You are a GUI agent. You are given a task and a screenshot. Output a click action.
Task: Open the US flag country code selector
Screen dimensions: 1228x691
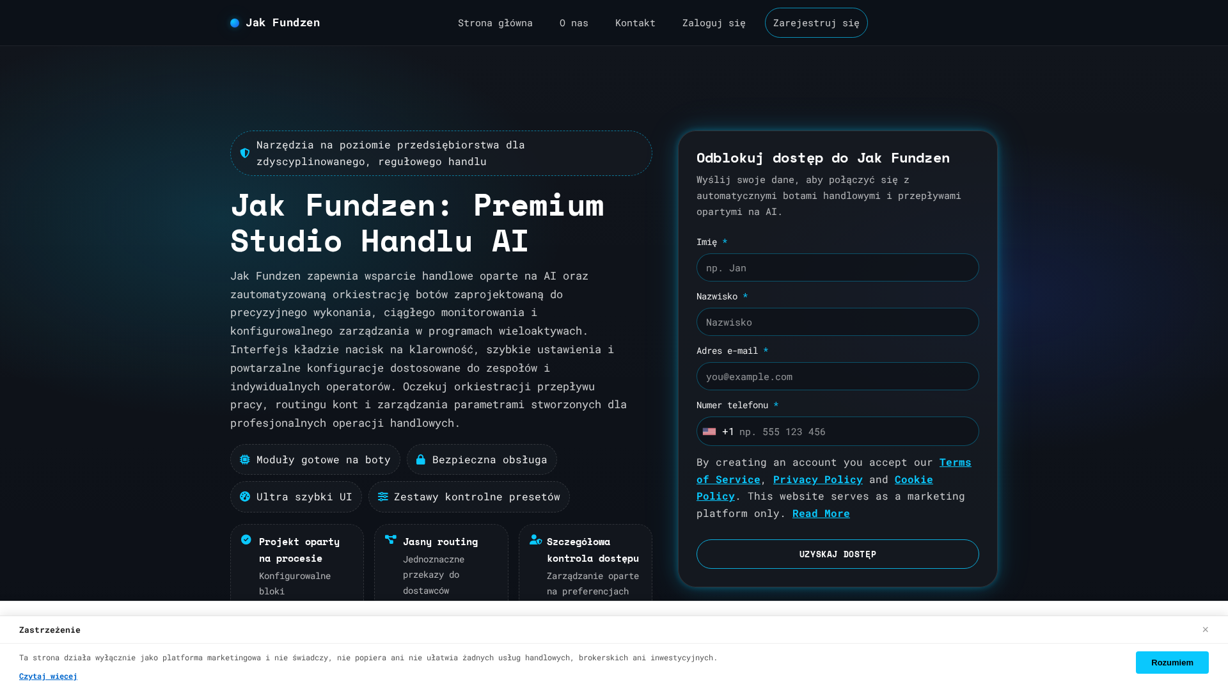click(x=709, y=432)
